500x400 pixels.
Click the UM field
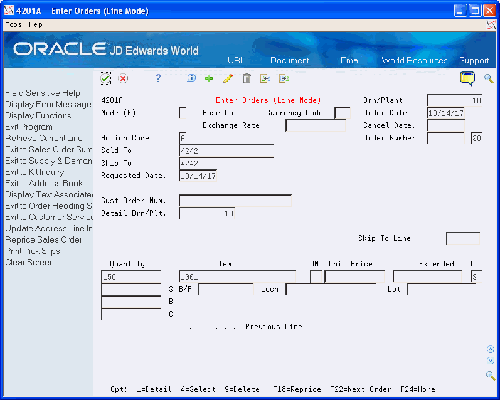coord(316,276)
